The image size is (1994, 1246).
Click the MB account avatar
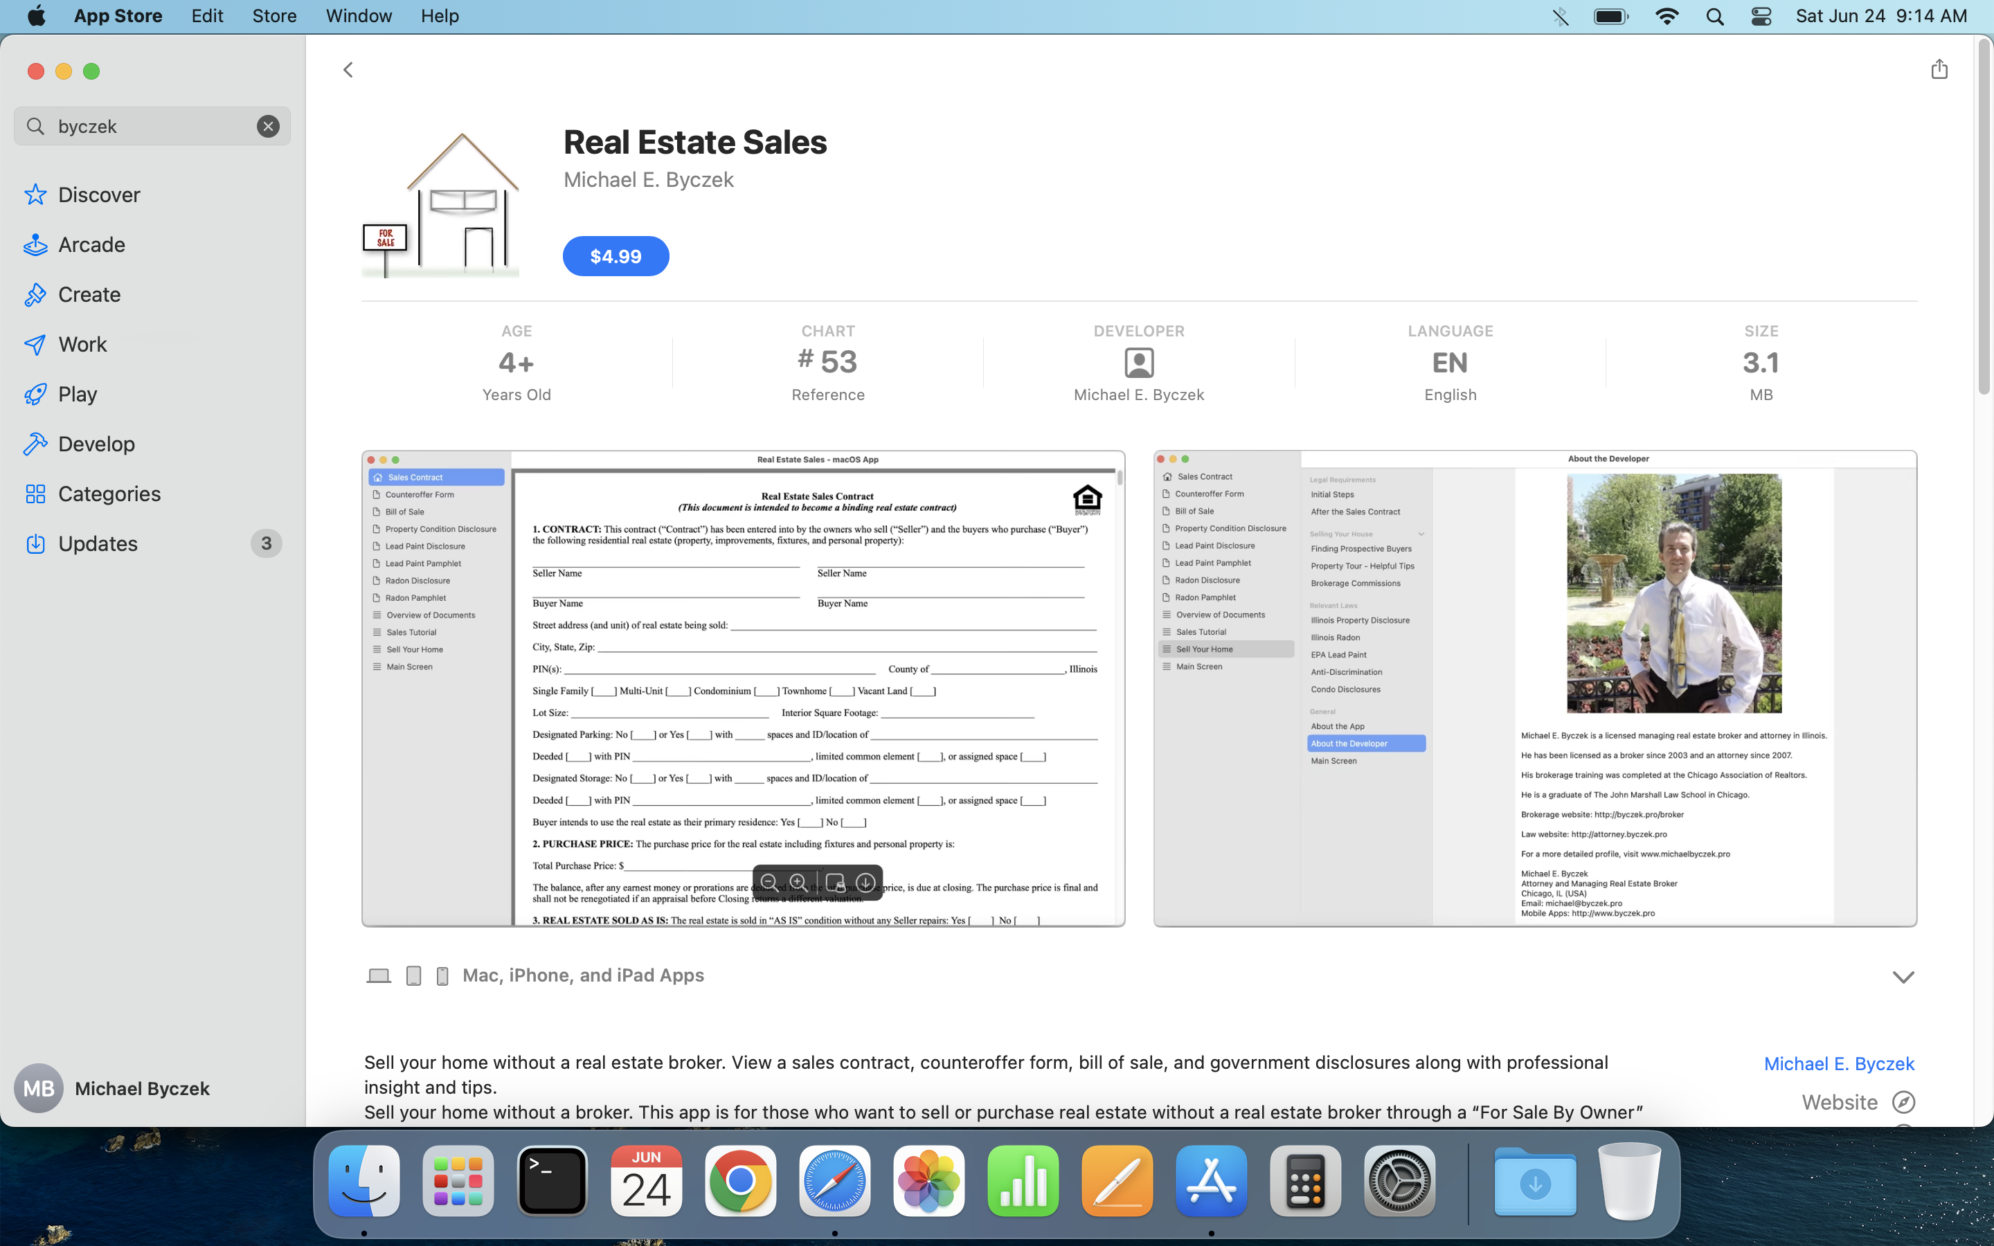tap(39, 1089)
